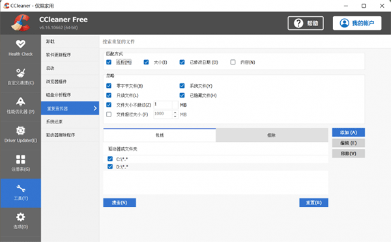The image size is (391, 242).
Task: Open the Health Check section
Action: 20,49
